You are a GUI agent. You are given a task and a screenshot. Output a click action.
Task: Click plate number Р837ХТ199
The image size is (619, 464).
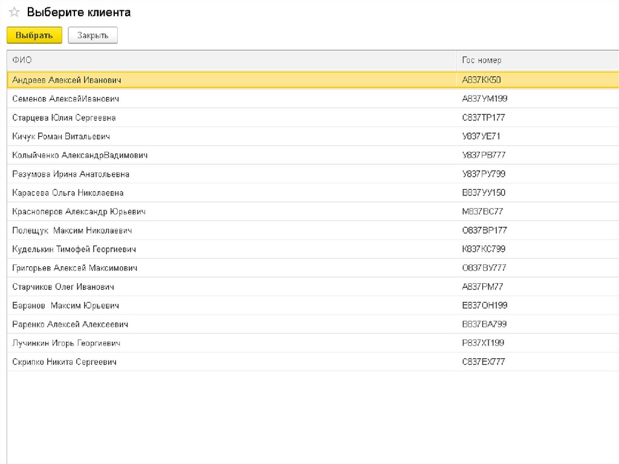pyautogui.click(x=483, y=343)
